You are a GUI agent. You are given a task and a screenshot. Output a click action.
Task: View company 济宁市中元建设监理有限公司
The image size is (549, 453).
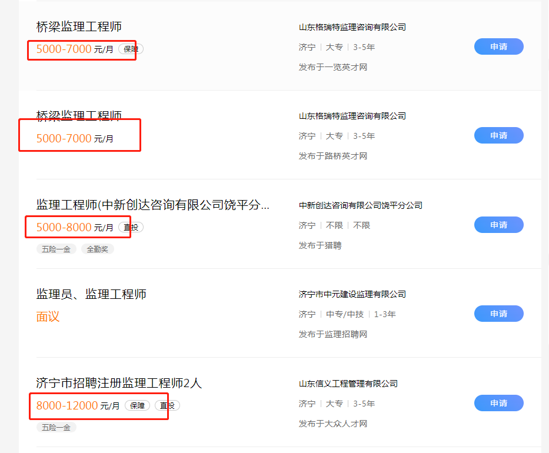coord(352,294)
